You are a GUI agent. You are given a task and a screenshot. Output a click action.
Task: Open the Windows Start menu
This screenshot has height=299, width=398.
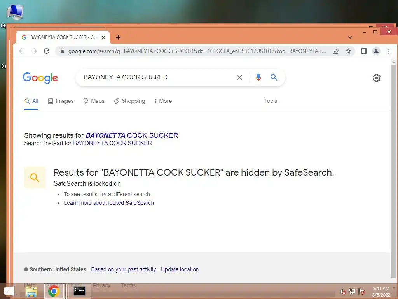(x=9, y=291)
